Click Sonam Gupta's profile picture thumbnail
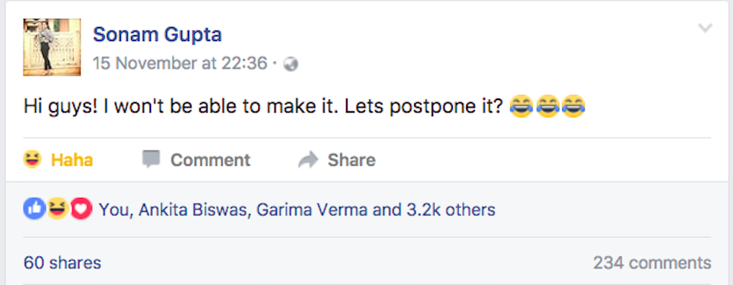 pos(52,47)
